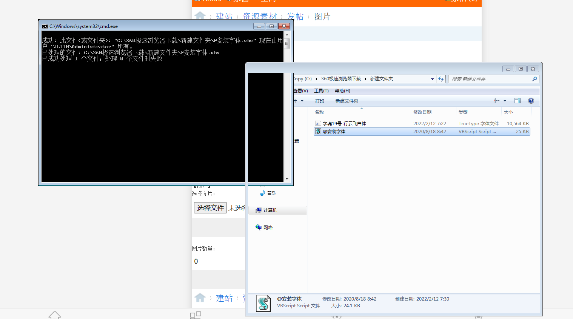Click inside the 搜索 新建文件夹 search box
Viewport: 573px width, 319px height.
pyautogui.click(x=487, y=79)
